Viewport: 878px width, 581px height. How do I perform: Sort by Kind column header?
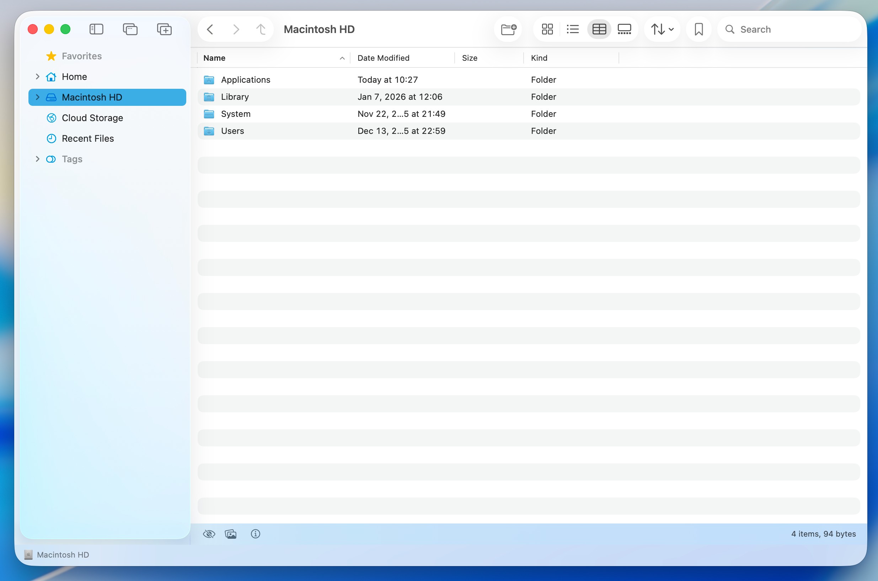click(x=539, y=58)
